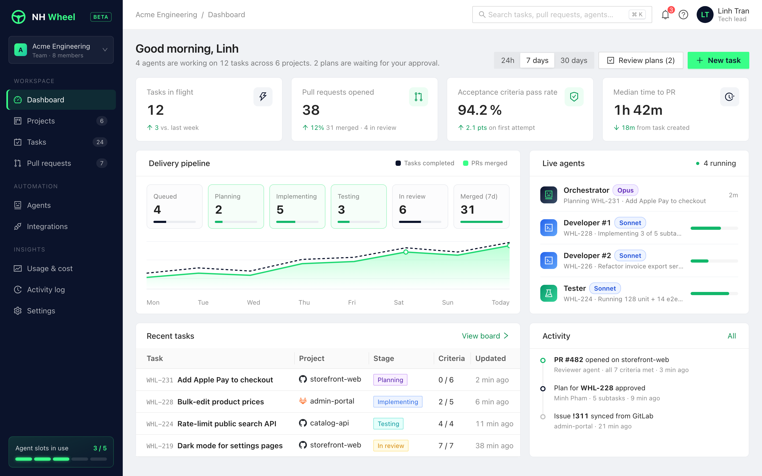The height and width of the screenshot is (476, 762).
Task: Follow the View board link
Action: tap(485, 336)
